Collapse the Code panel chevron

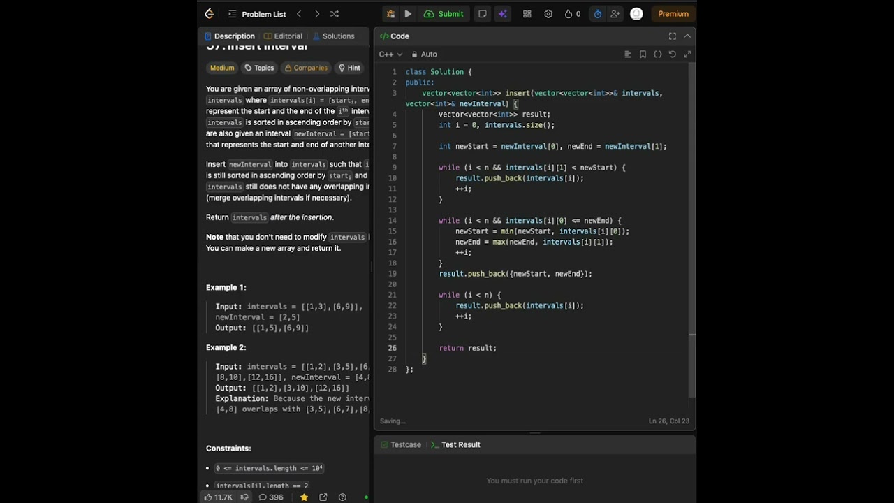pyautogui.click(x=687, y=36)
